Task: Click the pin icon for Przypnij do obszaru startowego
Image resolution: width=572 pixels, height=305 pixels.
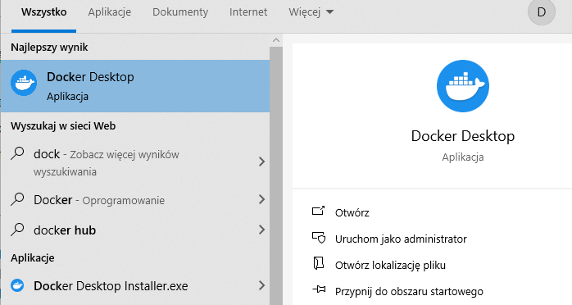Action: [319, 289]
